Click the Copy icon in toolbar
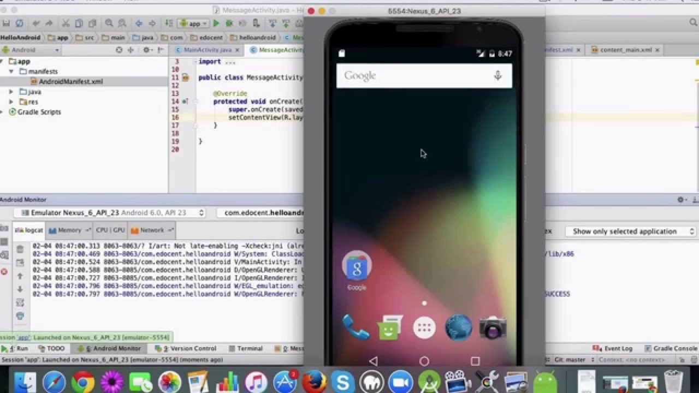This screenshot has width=699, height=393. [x=79, y=23]
